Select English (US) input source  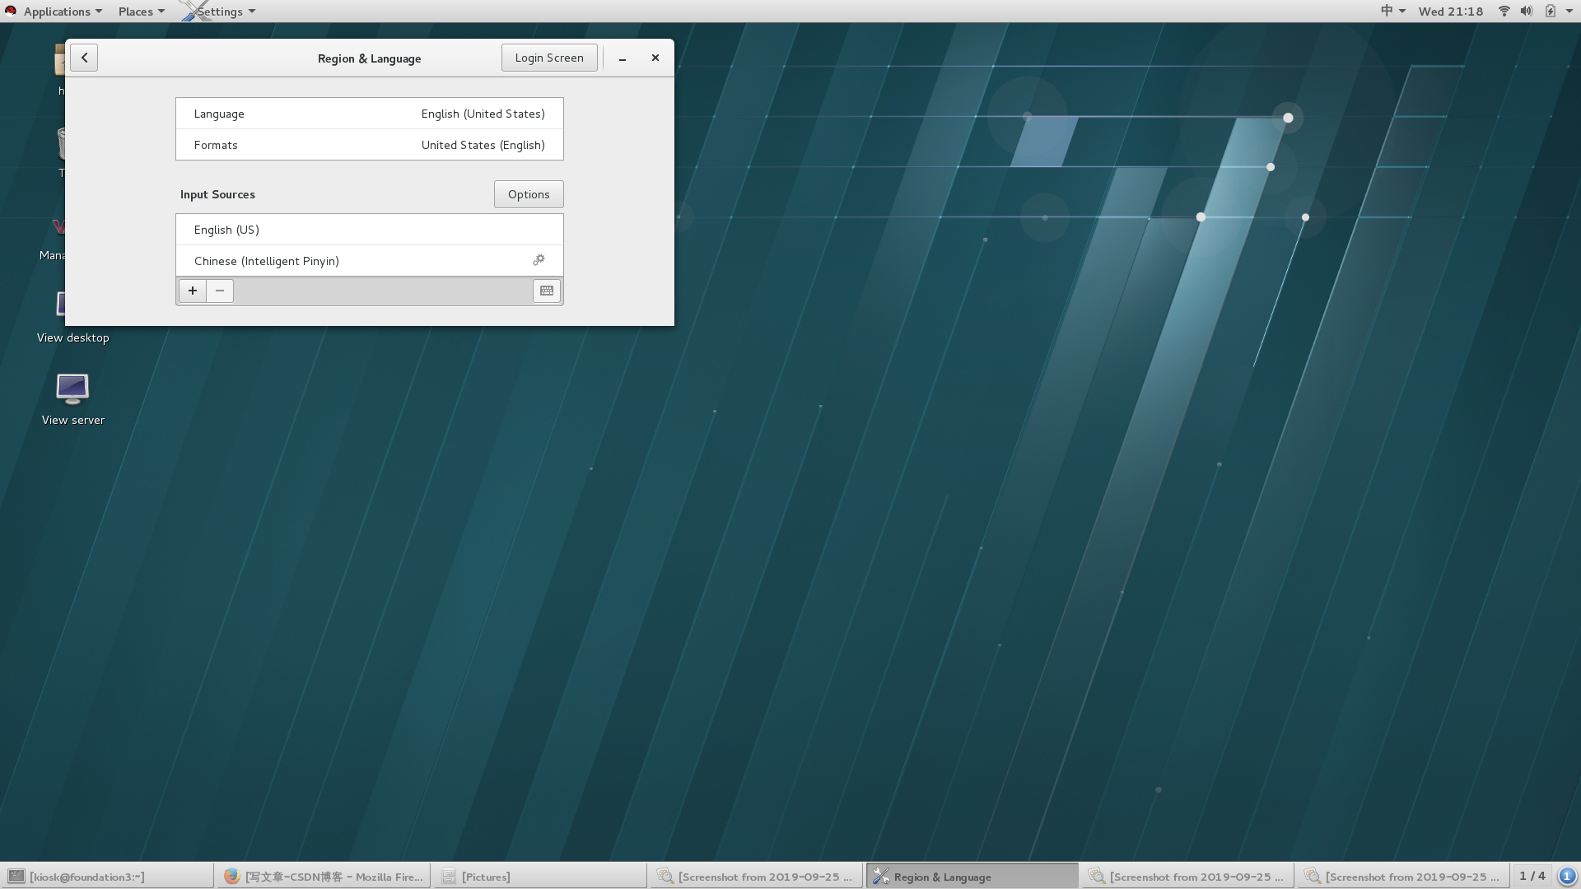(369, 230)
